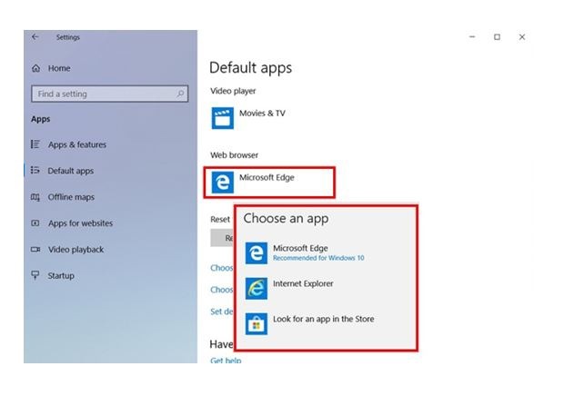564x396 pixels.
Task: Go back with the Settings back arrow
Action: pyautogui.click(x=35, y=37)
